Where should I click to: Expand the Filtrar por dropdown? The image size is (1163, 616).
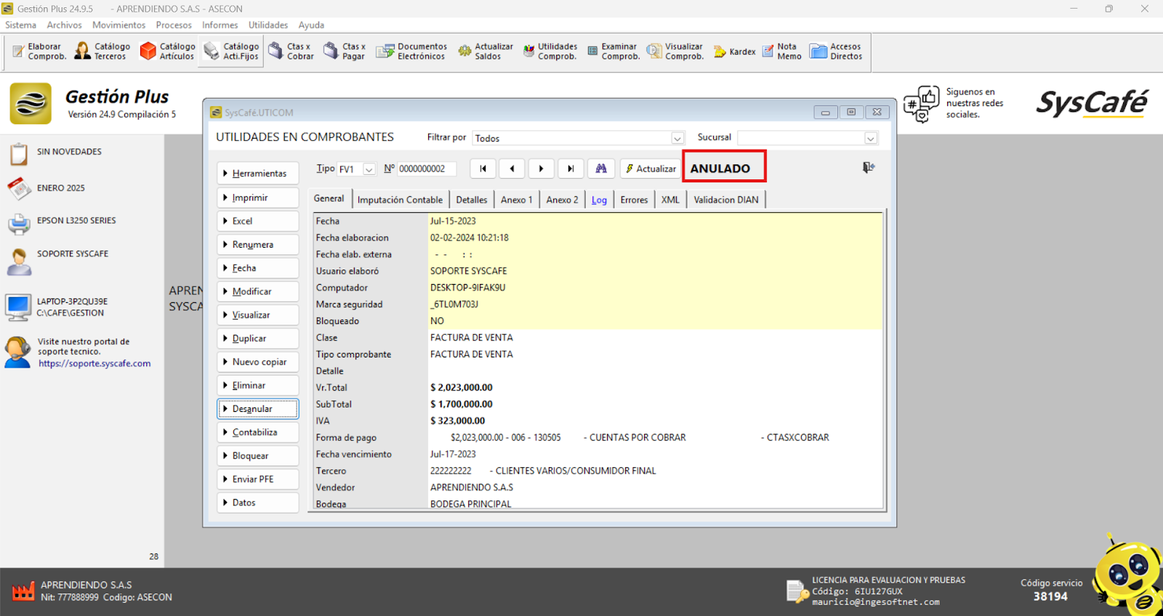677,138
